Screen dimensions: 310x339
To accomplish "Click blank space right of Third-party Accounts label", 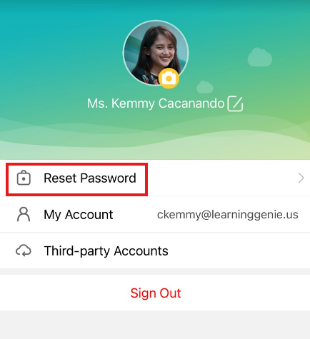I will tap(238, 251).
